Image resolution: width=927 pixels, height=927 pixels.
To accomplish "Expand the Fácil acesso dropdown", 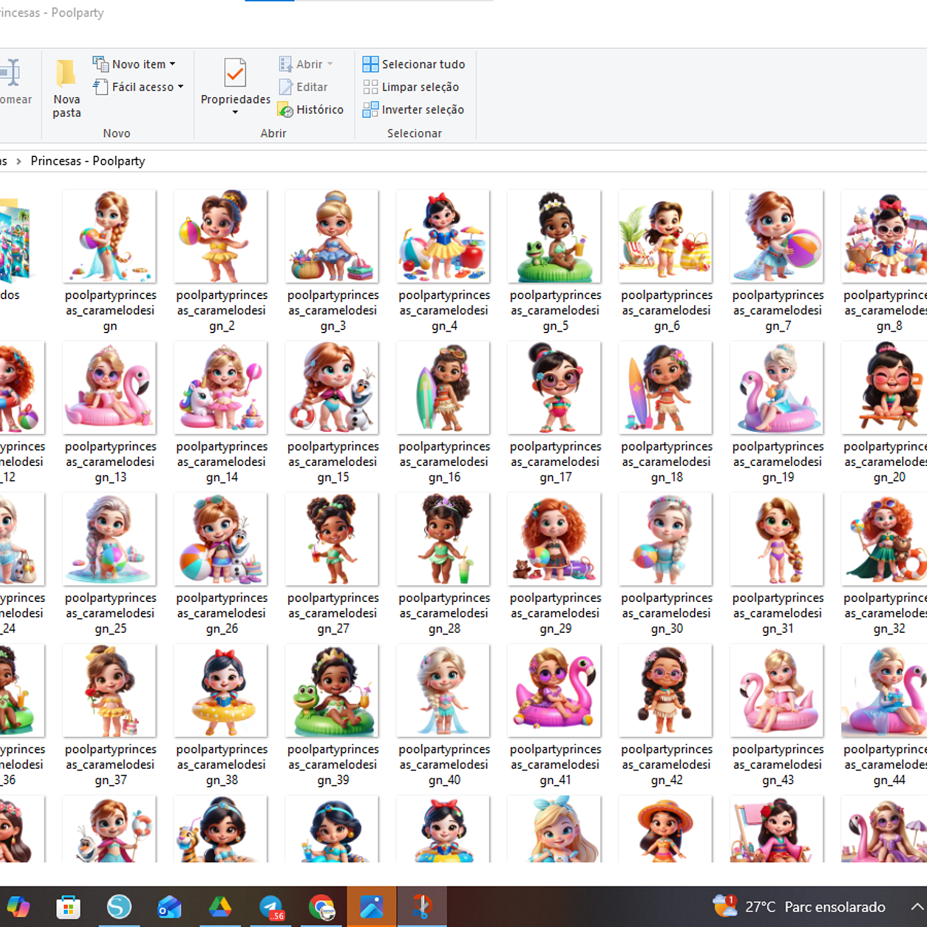I will (180, 87).
